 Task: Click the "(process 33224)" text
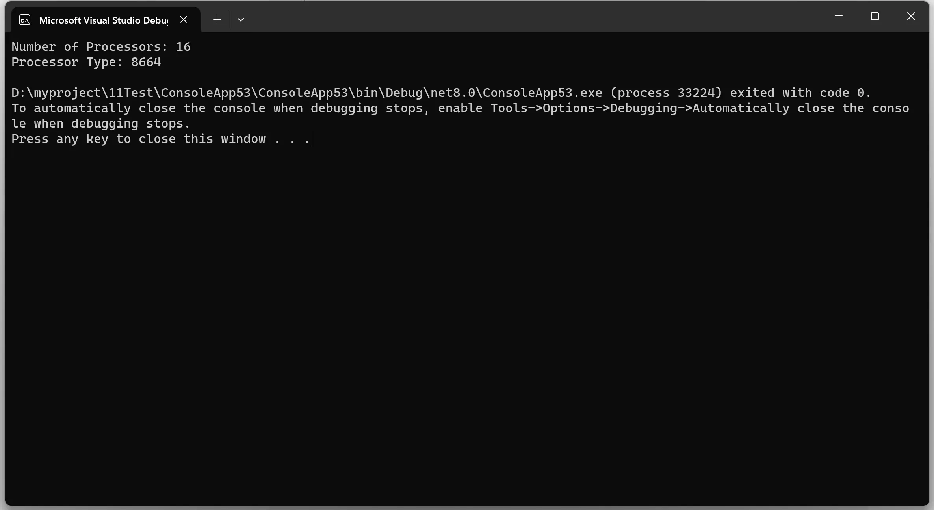click(x=666, y=93)
